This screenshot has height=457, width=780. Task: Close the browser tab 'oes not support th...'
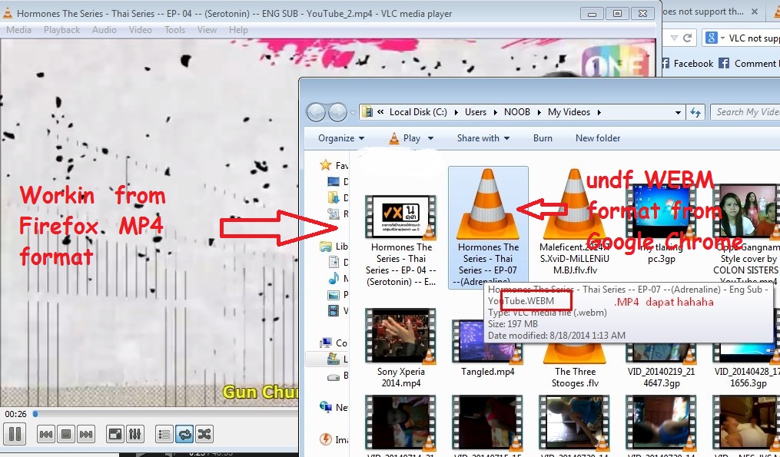[x=755, y=12]
